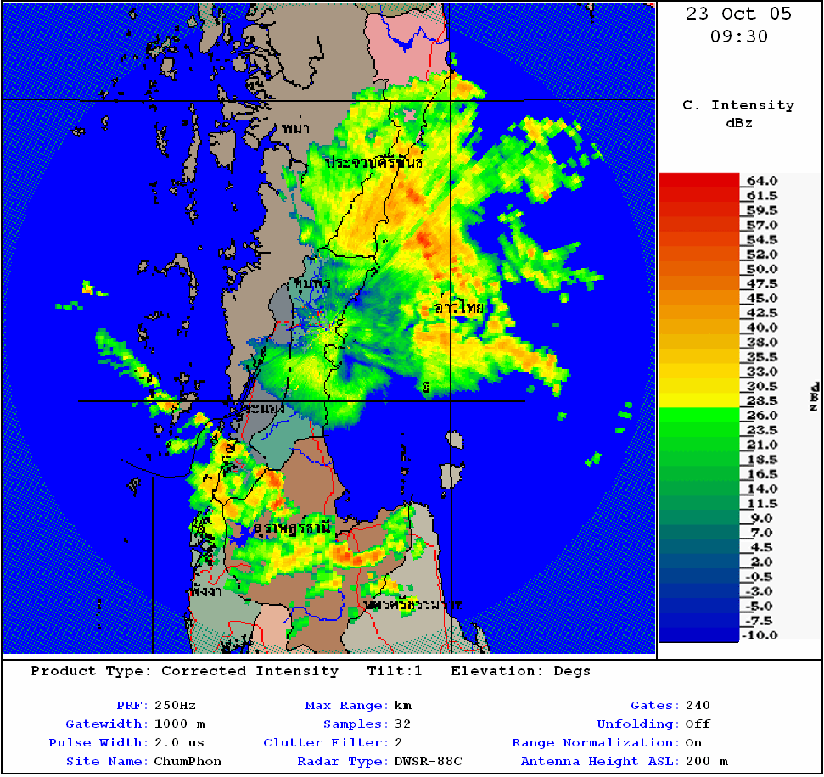
Task: Click the date label 23 Oct 05
Action: tap(738, 14)
